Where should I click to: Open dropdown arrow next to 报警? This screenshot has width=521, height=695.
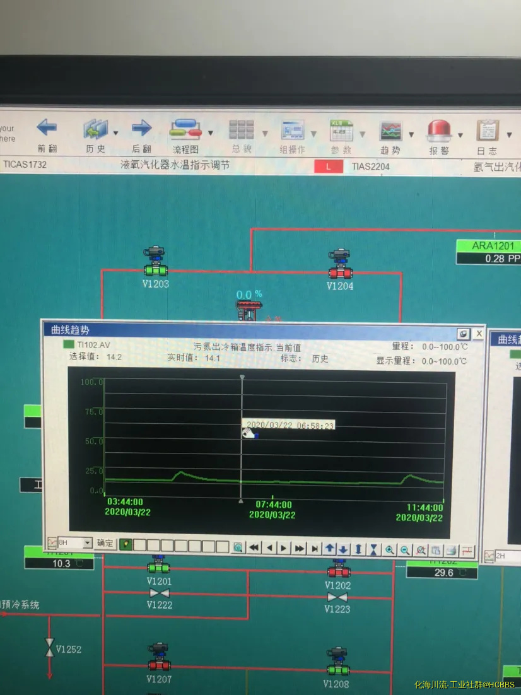pyautogui.click(x=460, y=135)
